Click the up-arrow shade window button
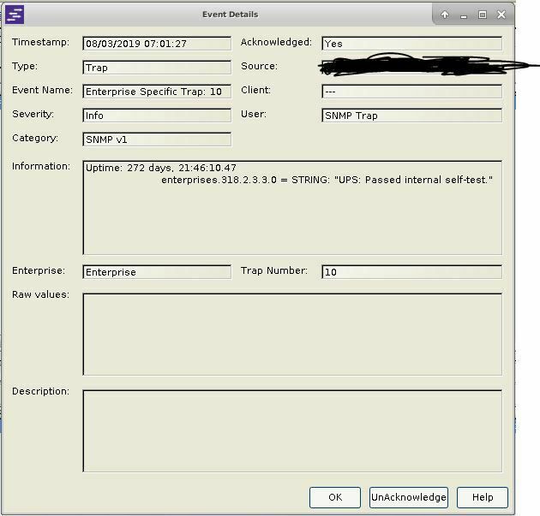The width and height of the screenshot is (540, 516). tap(445, 15)
